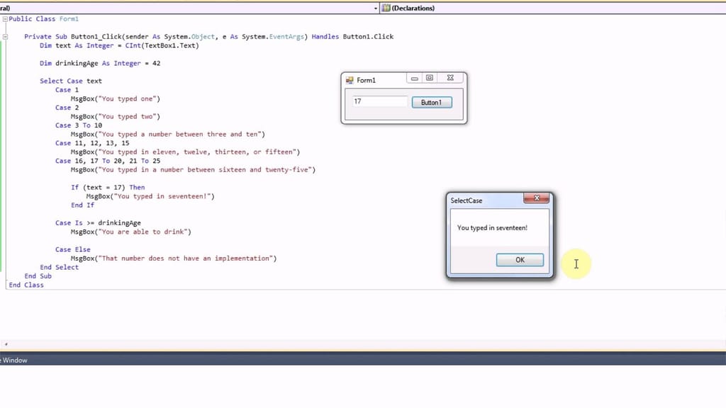Close the SelectCase message box
Image resolution: width=726 pixels, height=408 pixels.
point(537,198)
